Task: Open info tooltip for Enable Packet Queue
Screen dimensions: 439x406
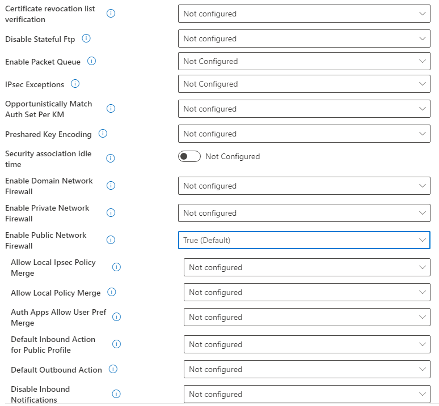Action: [x=91, y=61]
